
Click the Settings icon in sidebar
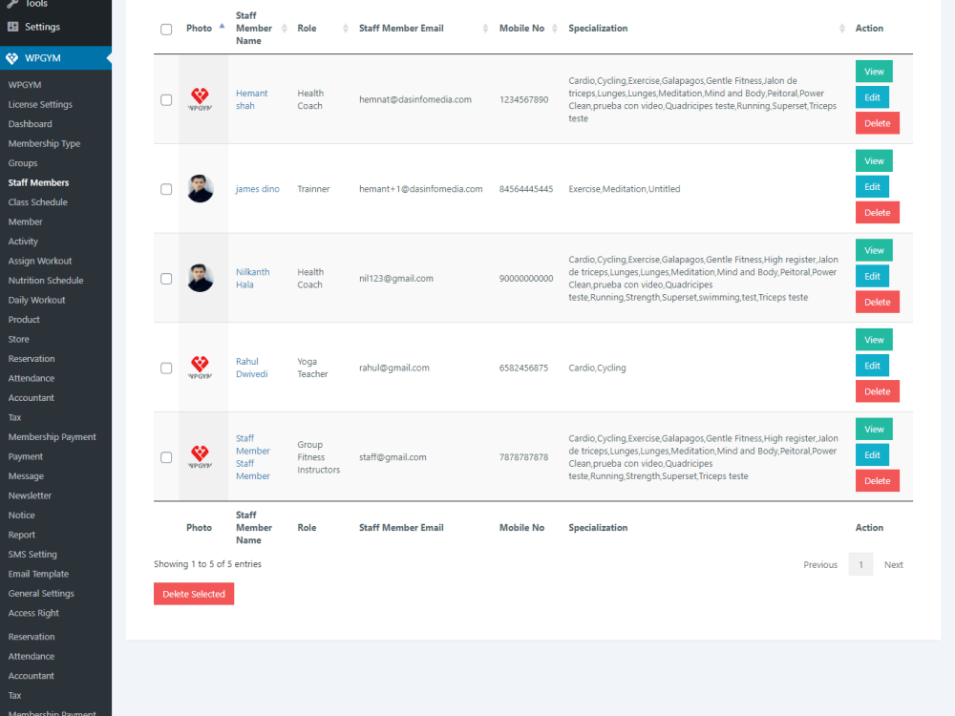click(x=12, y=27)
